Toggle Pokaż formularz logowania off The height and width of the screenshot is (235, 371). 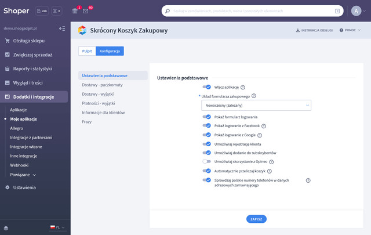tap(206, 117)
